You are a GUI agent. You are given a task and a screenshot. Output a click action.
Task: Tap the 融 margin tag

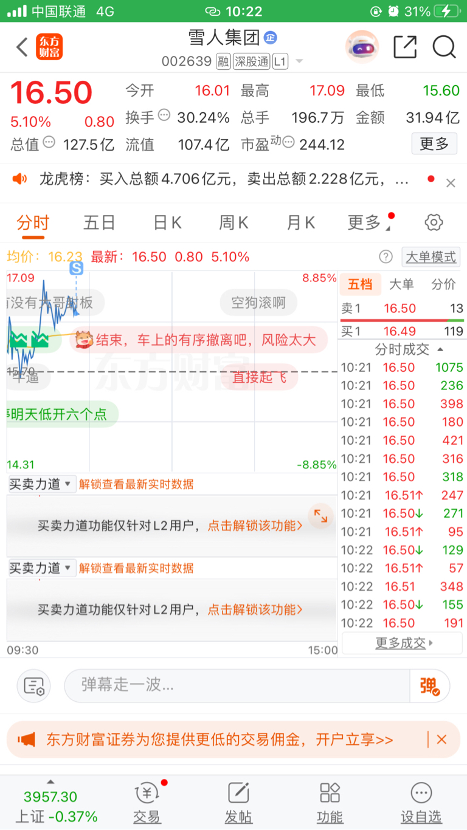(x=223, y=61)
